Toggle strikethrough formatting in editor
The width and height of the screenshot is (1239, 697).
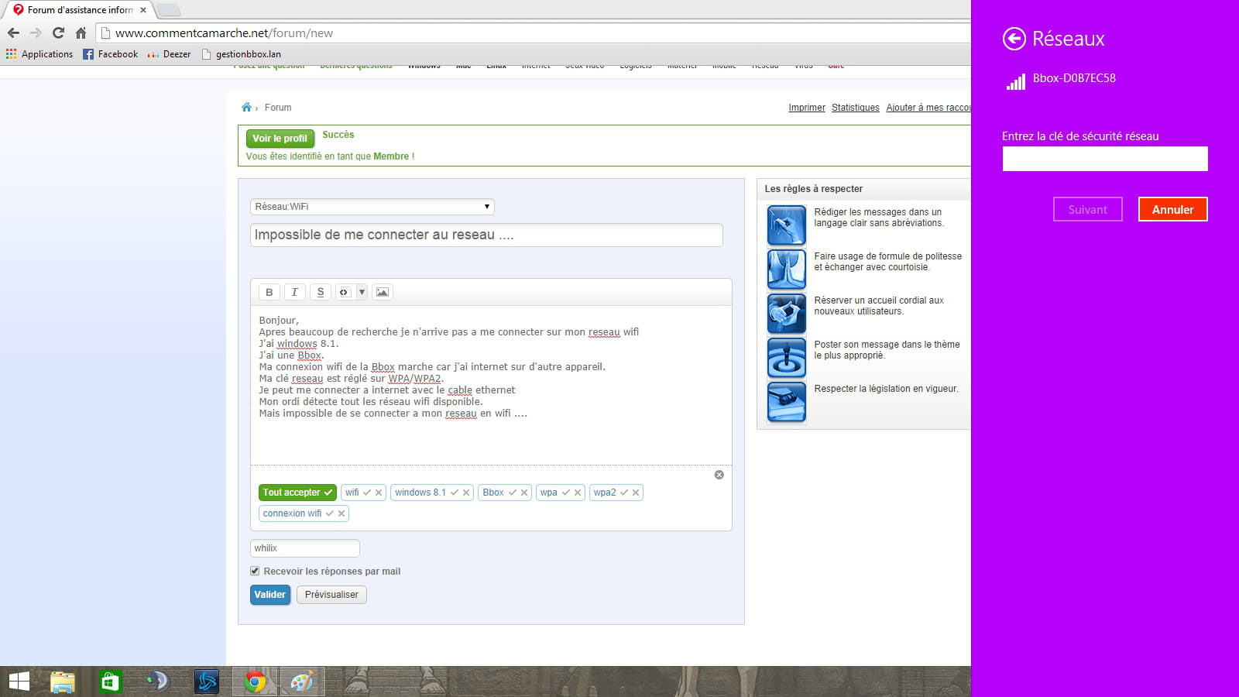click(320, 292)
